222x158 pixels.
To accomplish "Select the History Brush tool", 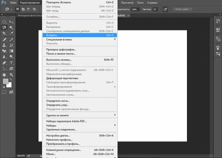I will pyautogui.click(x=11, y=45).
